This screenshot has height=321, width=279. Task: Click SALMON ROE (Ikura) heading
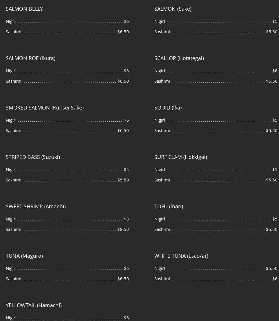[31, 58]
